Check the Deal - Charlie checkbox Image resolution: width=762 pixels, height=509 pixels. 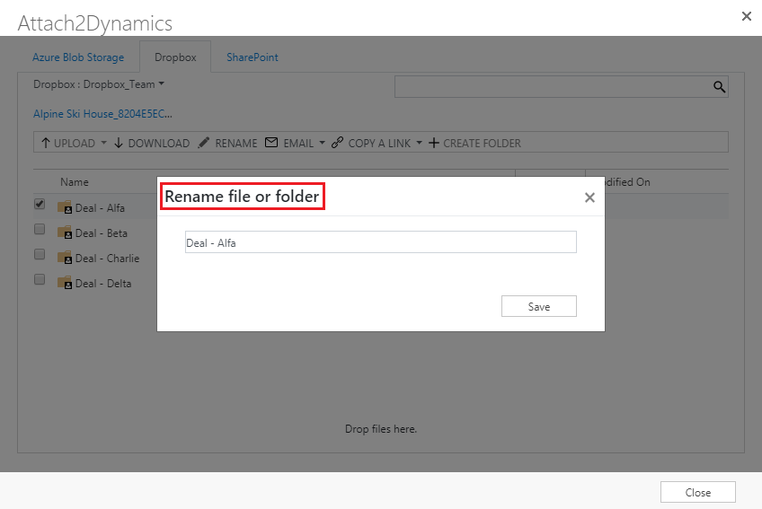coord(40,255)
